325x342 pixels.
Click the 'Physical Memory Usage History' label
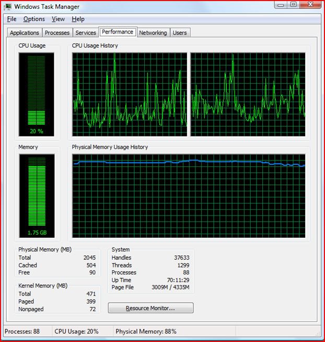coord(110,147)
